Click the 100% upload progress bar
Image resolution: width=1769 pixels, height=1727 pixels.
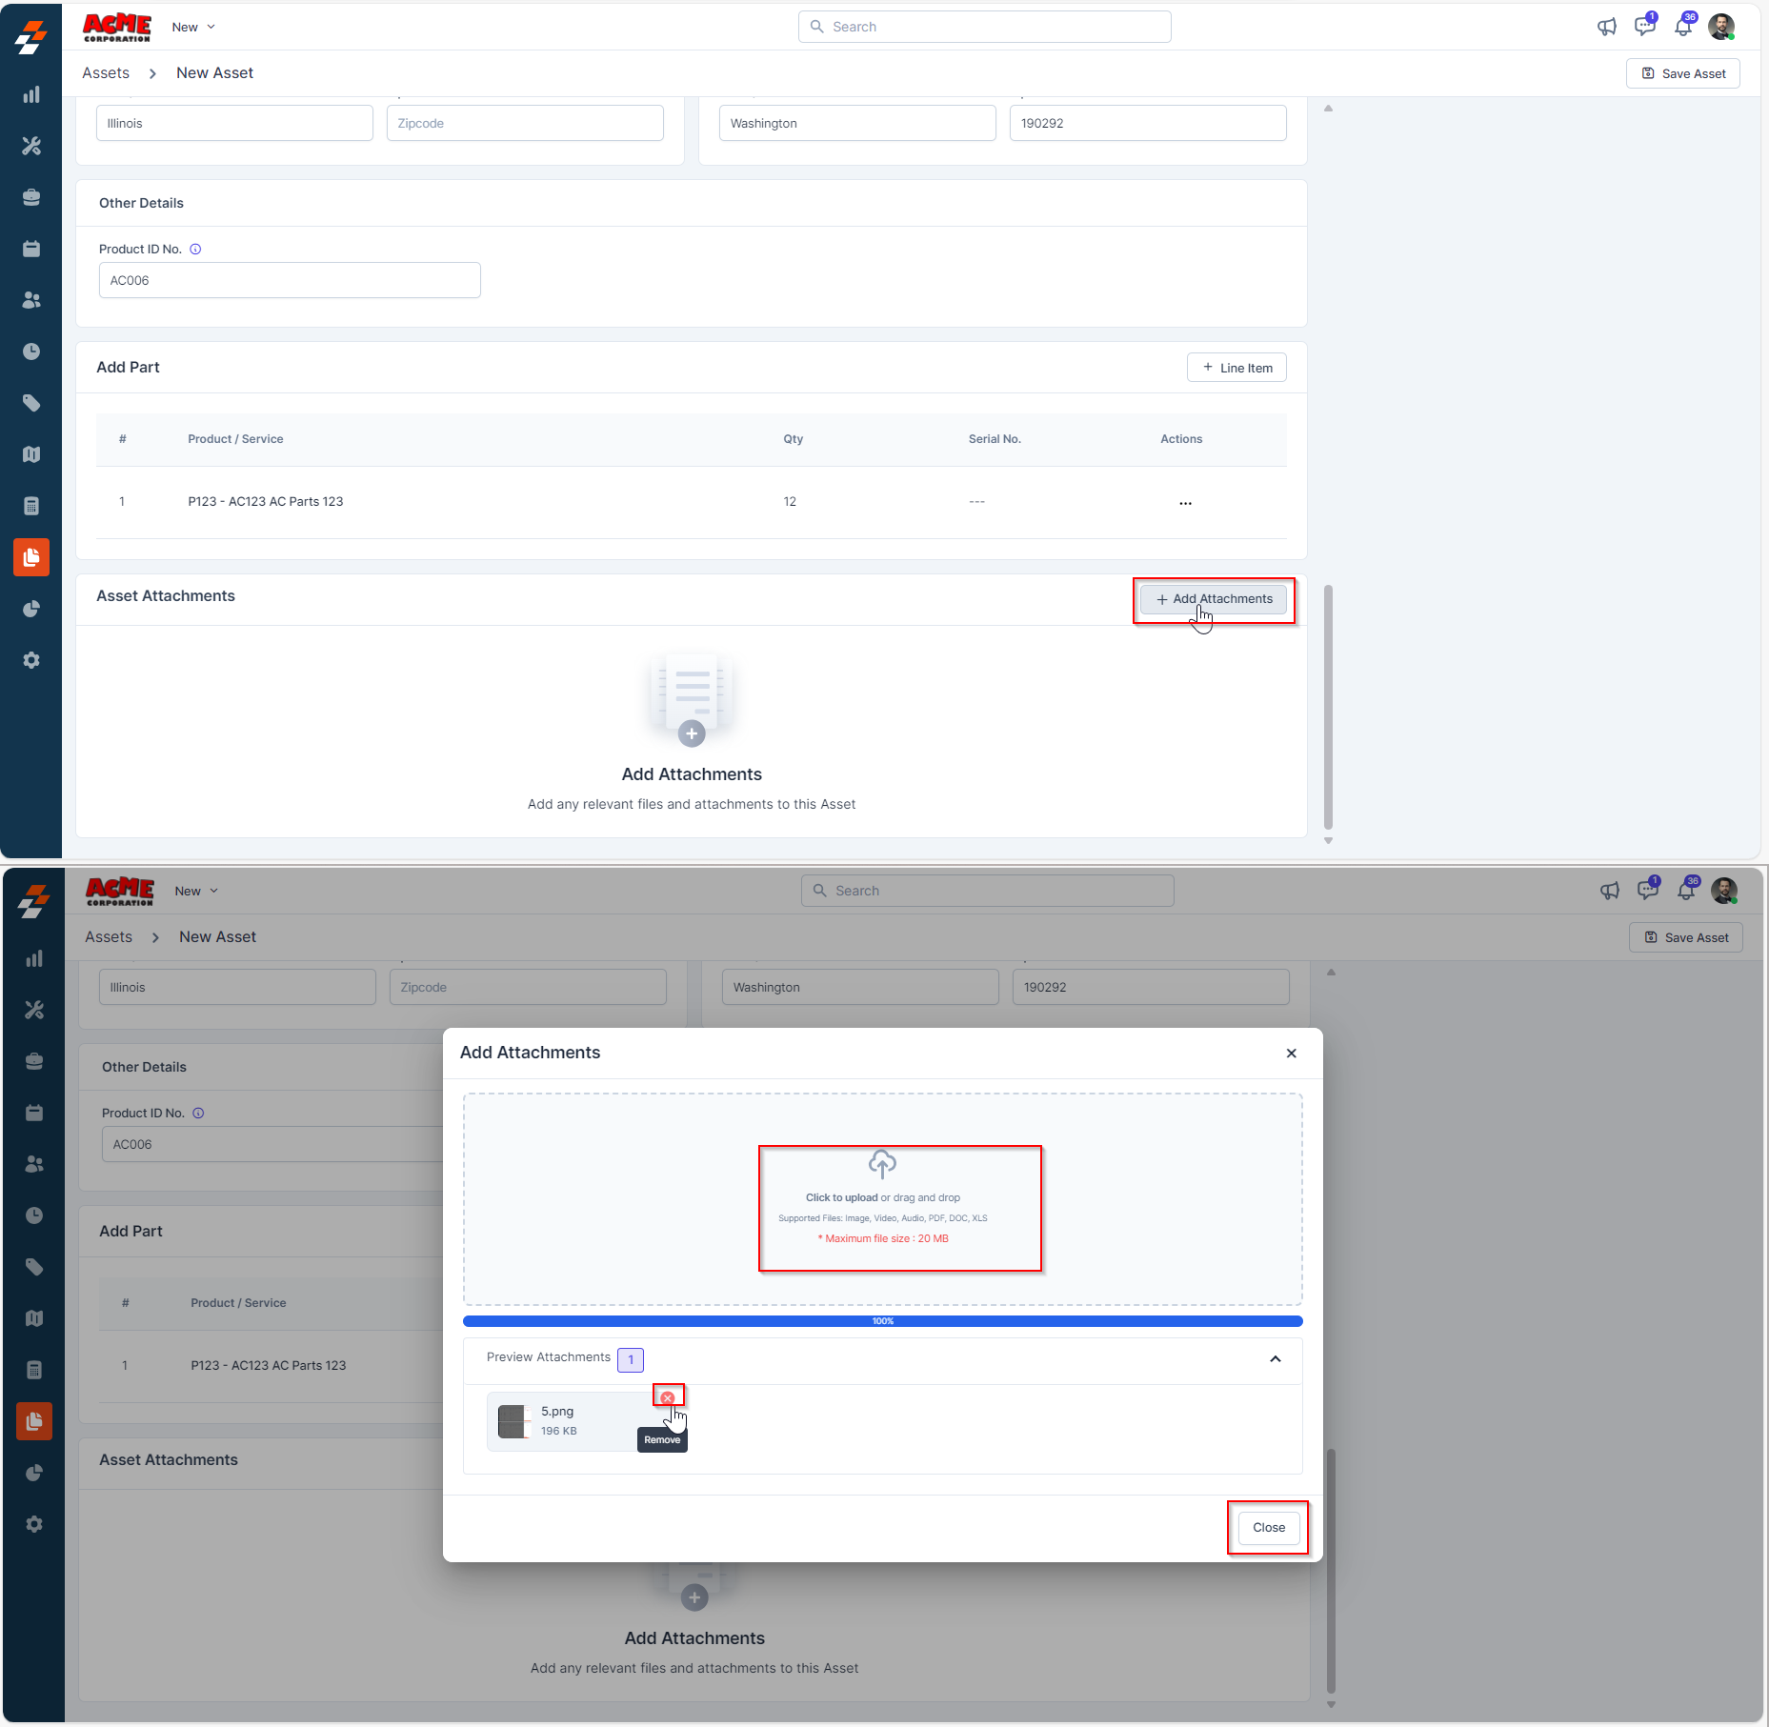(883, 1321)
